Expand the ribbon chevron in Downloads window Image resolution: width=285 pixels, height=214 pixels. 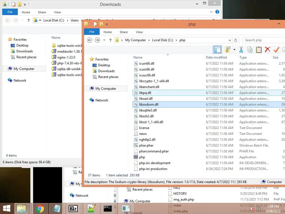211,12
